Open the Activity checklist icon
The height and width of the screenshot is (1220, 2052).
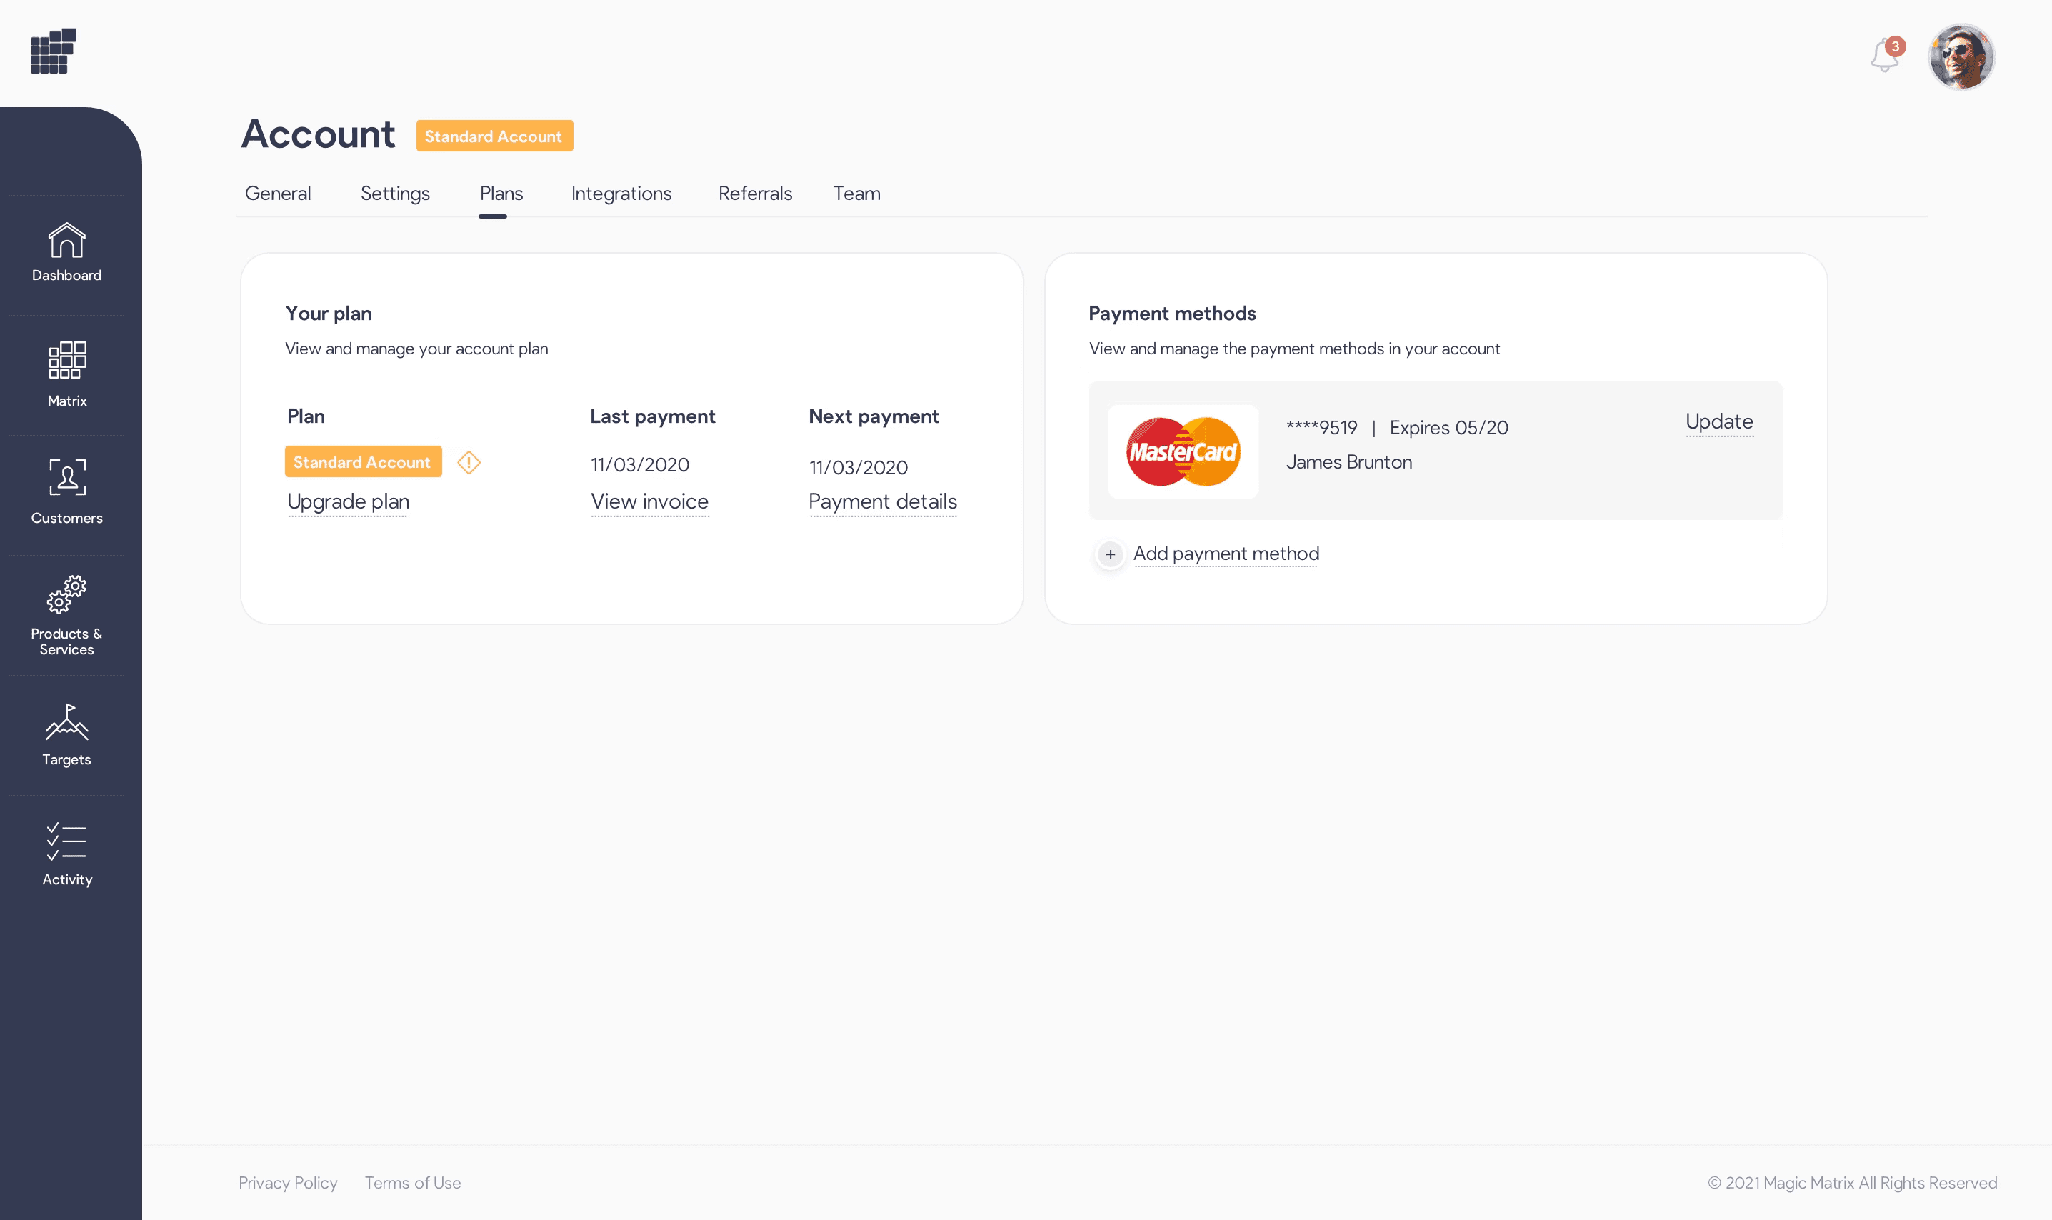pyautogui.click(x=66, y=842)
